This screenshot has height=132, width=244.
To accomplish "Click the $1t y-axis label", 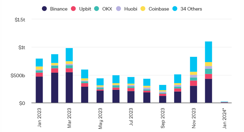I will (22, 47).
